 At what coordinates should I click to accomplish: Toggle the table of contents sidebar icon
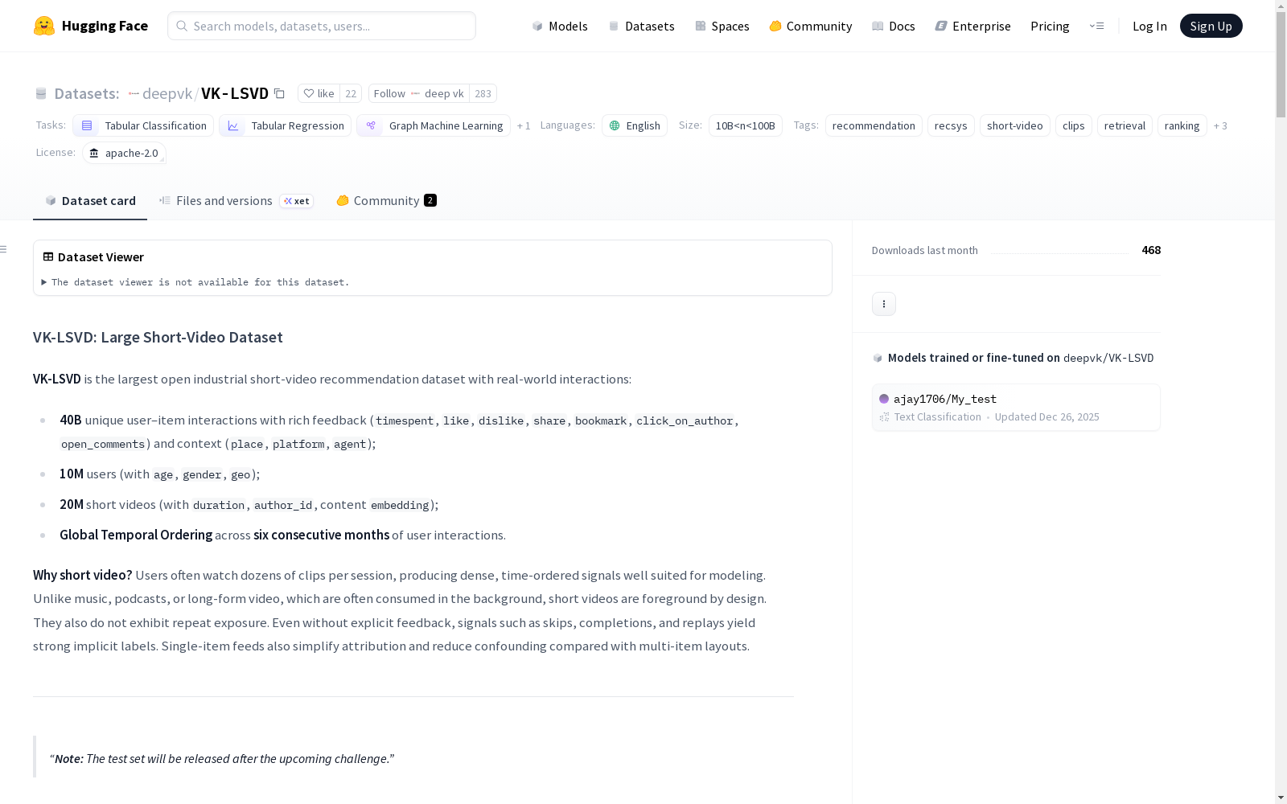[x=4, y=249]
